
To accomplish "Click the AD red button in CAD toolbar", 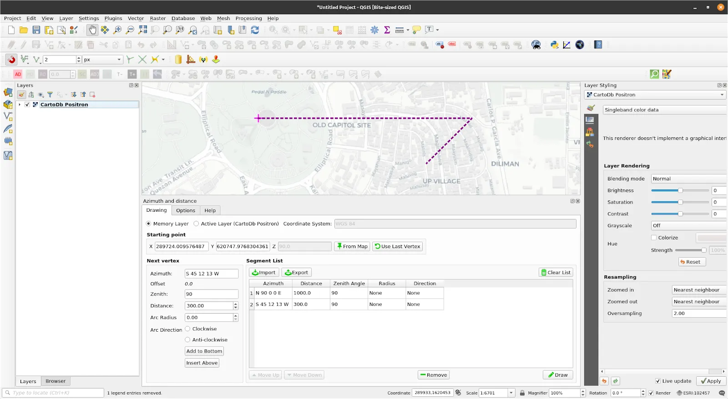I will coord(18,74).
